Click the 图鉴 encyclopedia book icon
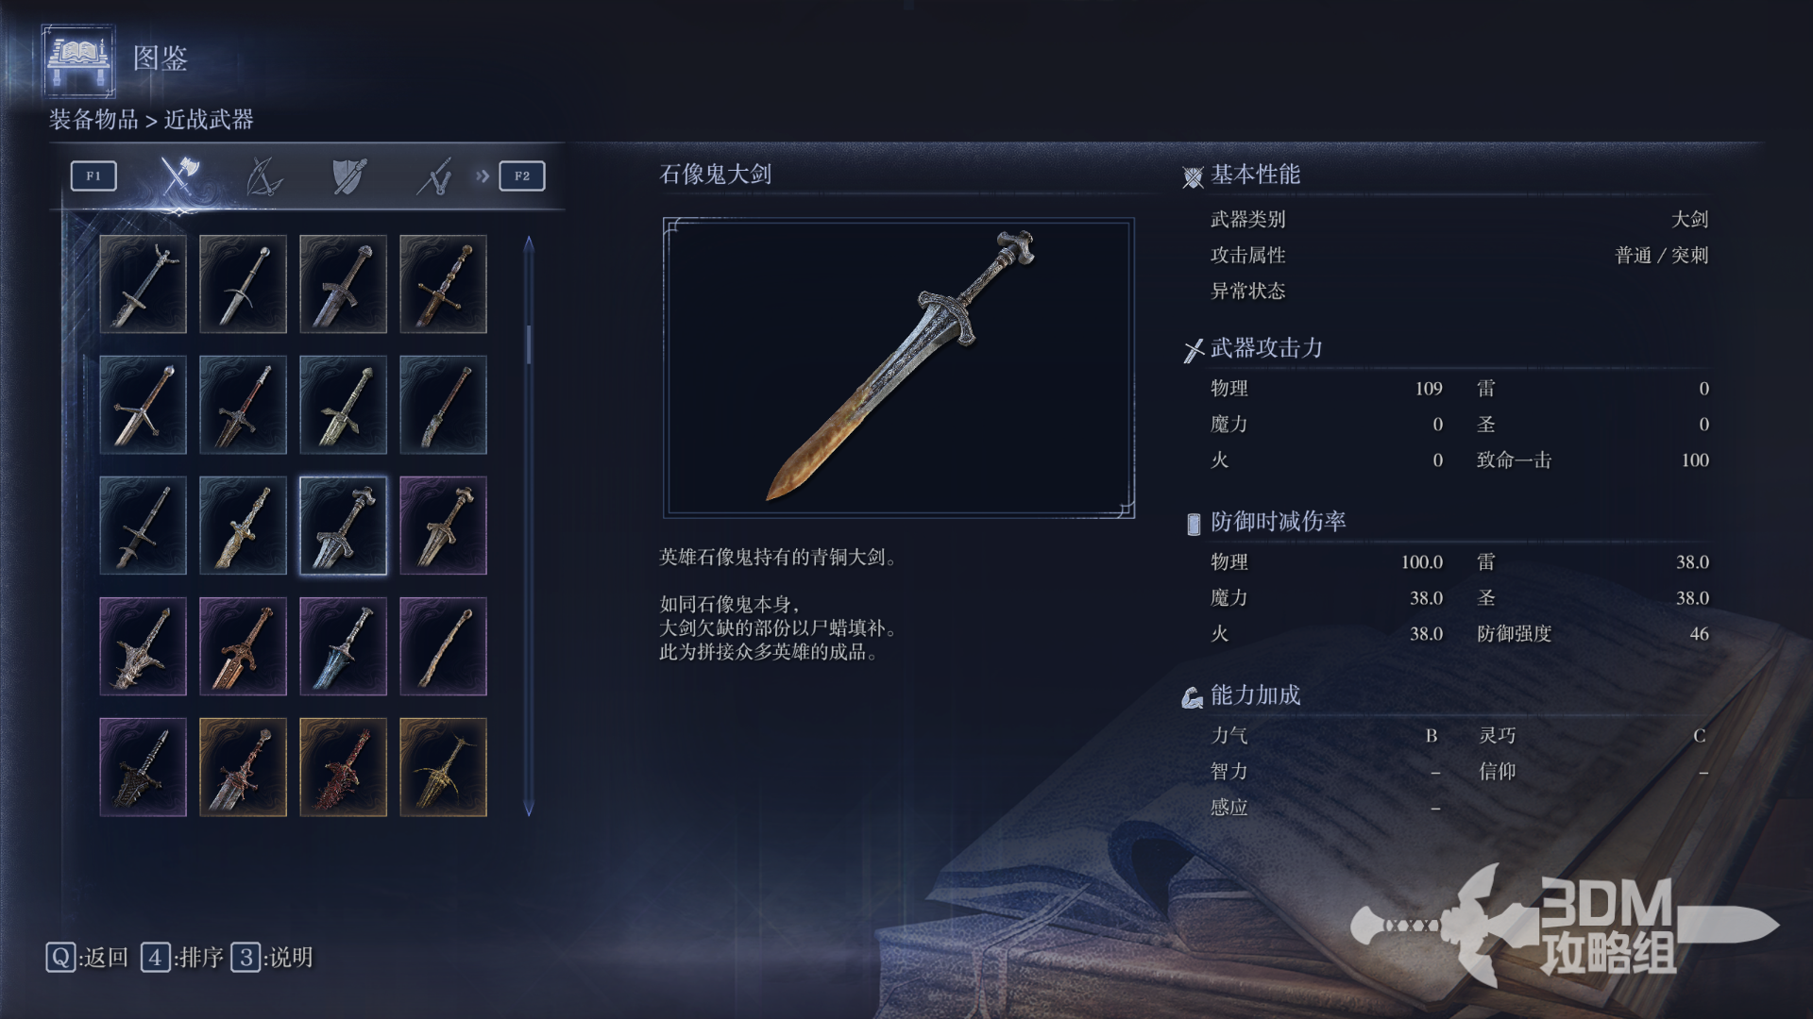The width and height of the screenshot is (1813, 1019). (x=78, y=60)
